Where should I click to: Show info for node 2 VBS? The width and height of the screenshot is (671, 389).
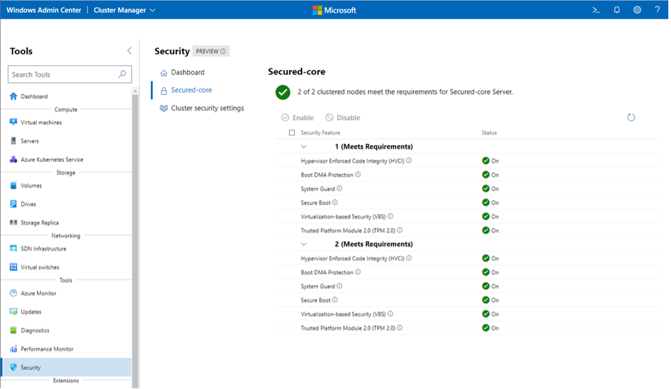coord(390,314)
